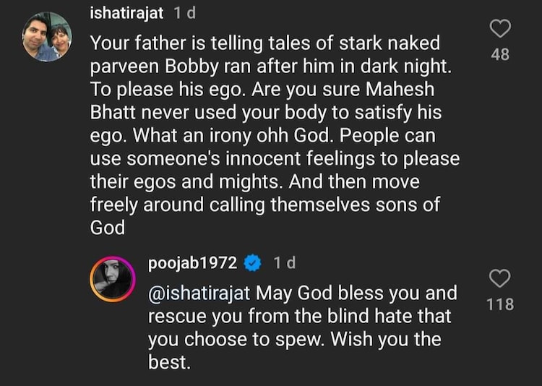Open ishatirajat's profile picture
The width and height of the screenshot is (542, 386).
tap(46, 36)
